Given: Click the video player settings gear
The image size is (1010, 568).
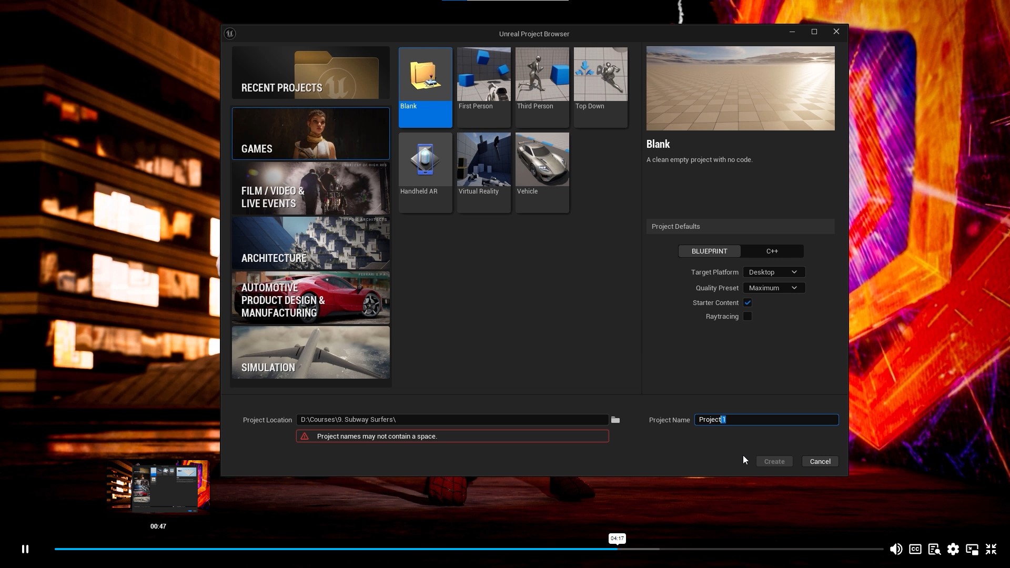Looking at the screenshot, I should (x=953, y=549).
